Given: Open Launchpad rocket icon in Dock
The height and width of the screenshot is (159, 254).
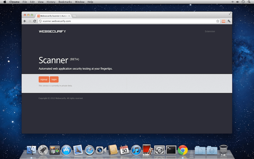Looking at the screenshot, I should point(43,150).
